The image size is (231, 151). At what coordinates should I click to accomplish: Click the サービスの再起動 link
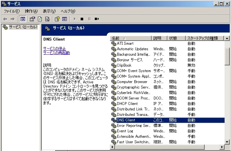[57, 52]
